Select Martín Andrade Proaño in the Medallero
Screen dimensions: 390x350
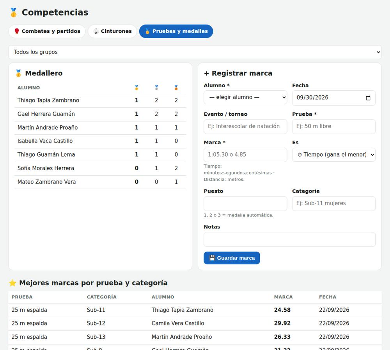click(x=100, y=128)
